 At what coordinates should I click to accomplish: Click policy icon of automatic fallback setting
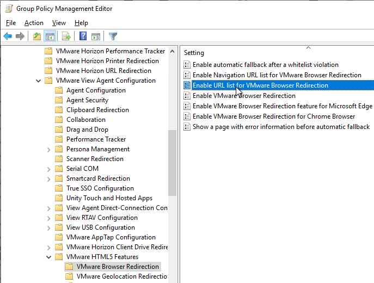click(x=187, y=65)
